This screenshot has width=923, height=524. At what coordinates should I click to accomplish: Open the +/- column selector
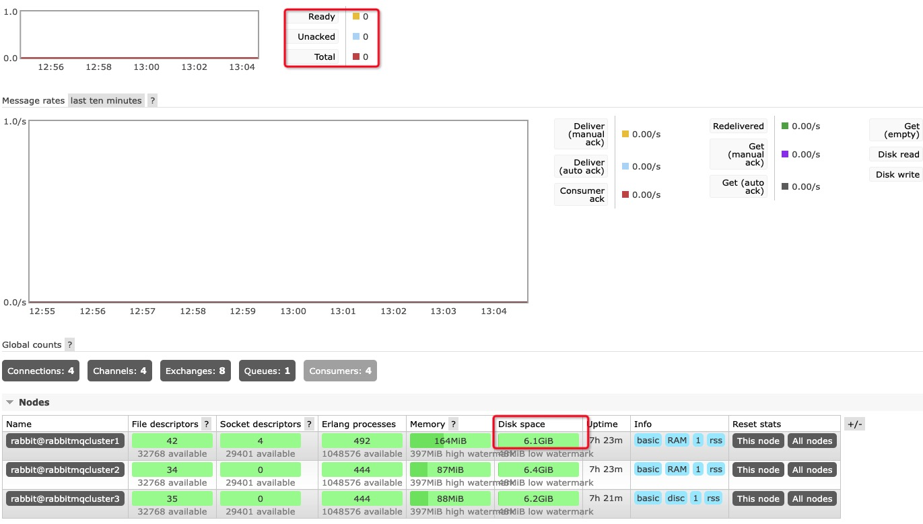[x=854, y=424]
